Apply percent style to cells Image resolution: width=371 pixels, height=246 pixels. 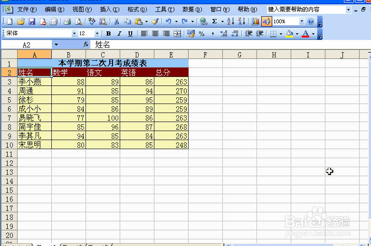[201, 34]
